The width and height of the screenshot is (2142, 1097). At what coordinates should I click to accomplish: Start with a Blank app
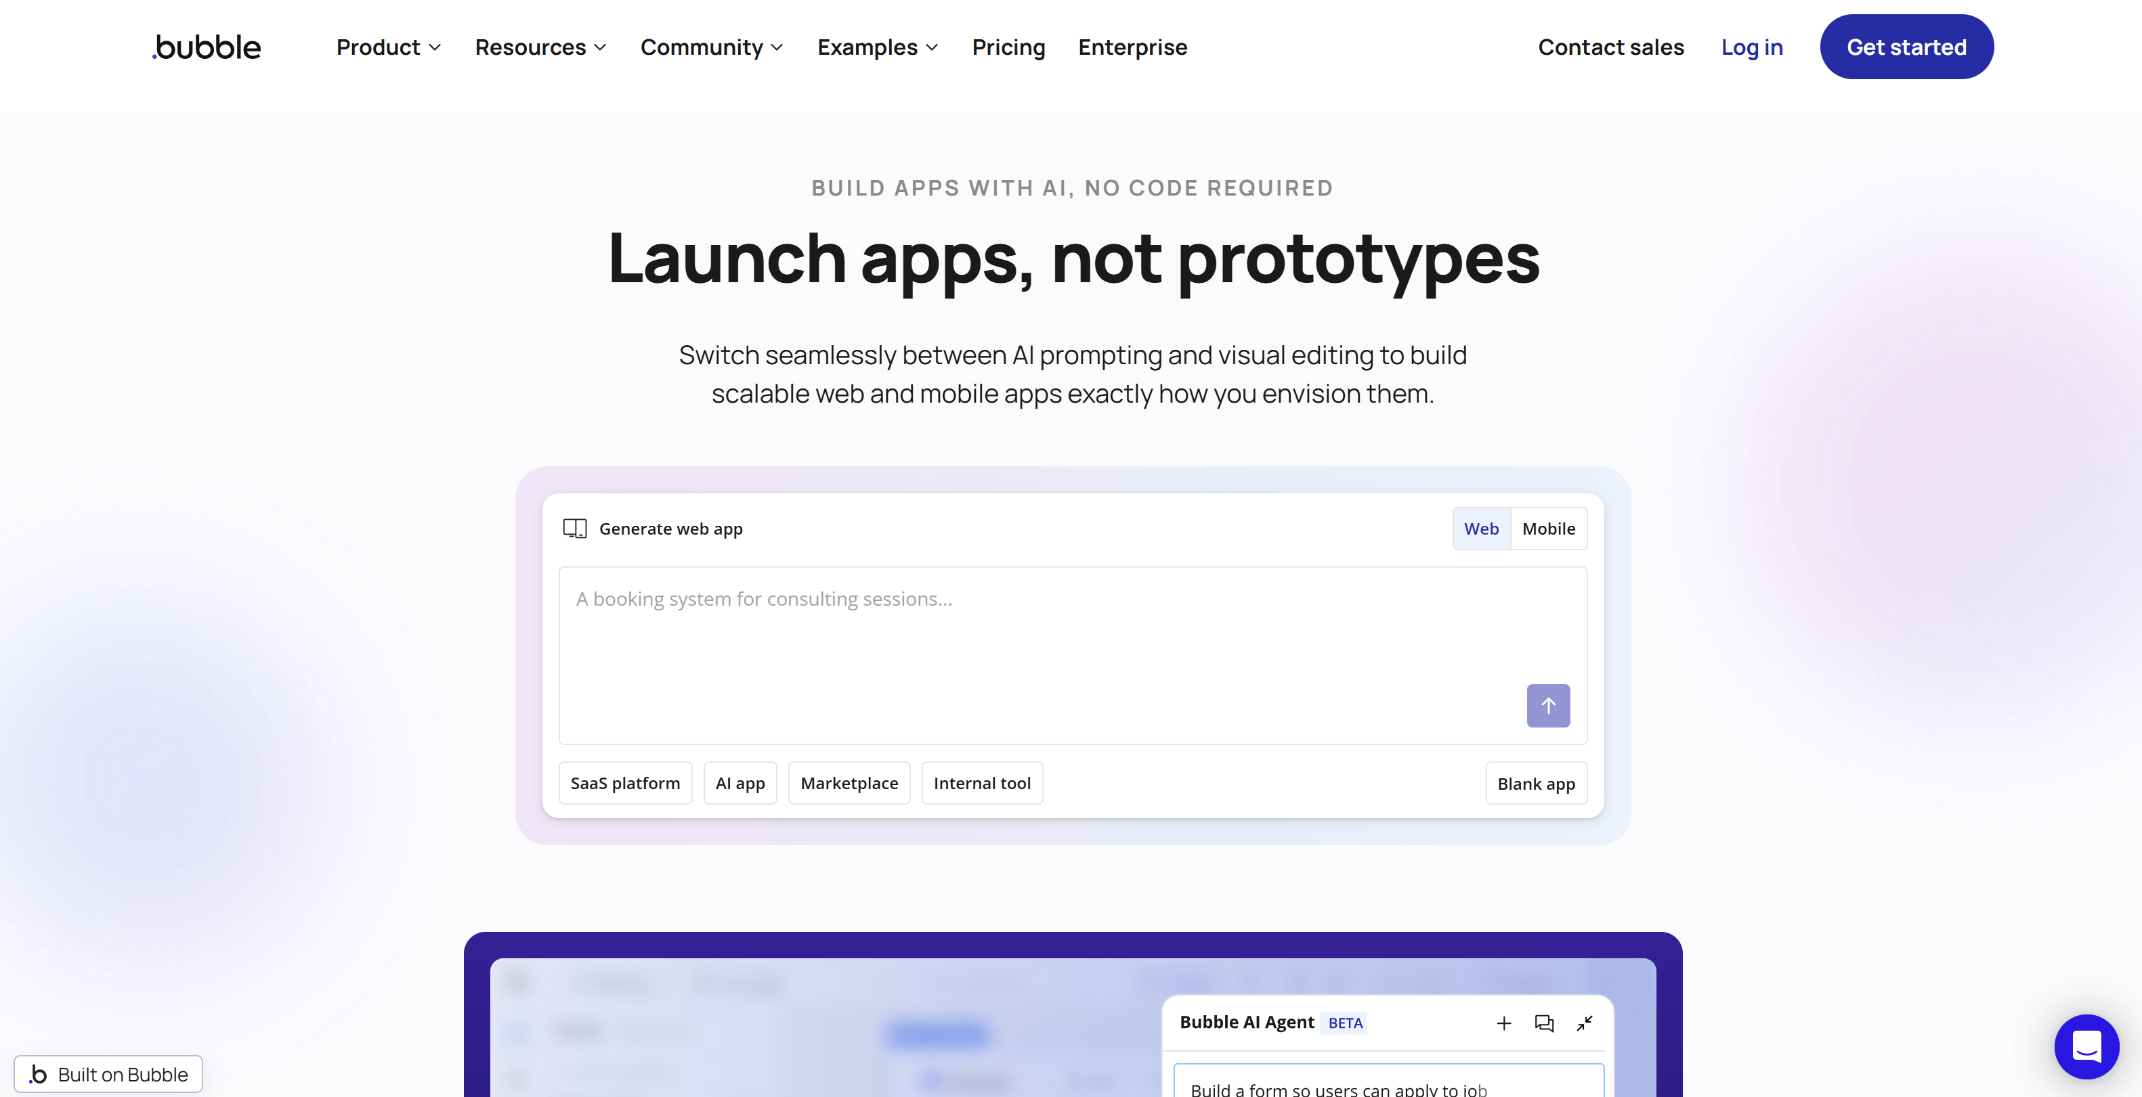(x=1536, y=783)
